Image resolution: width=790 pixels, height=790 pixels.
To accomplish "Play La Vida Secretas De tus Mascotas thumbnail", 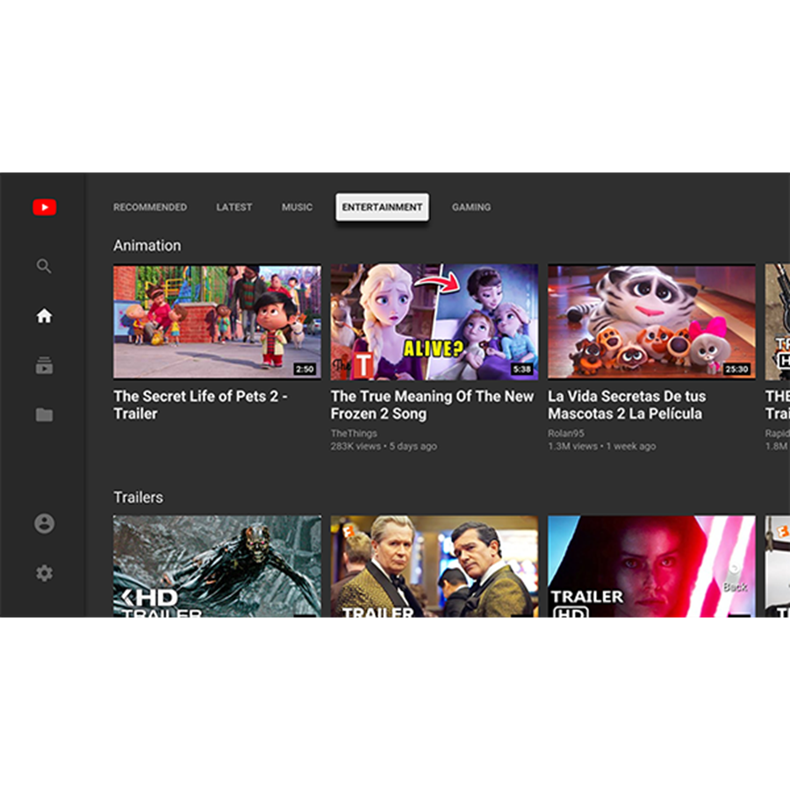I will click(651, 322).
